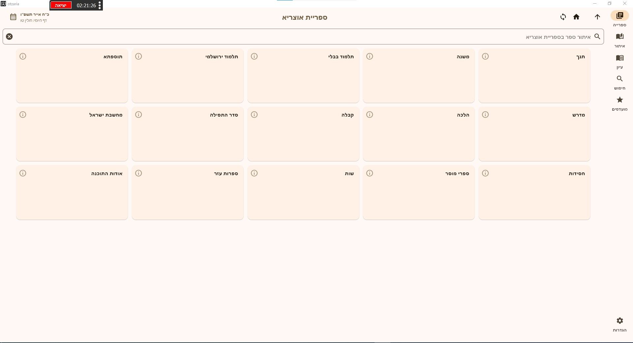Viewport: 633px width, 343px height.
Task: Open the אודות התוכנה category card
Action: [72, 193]
